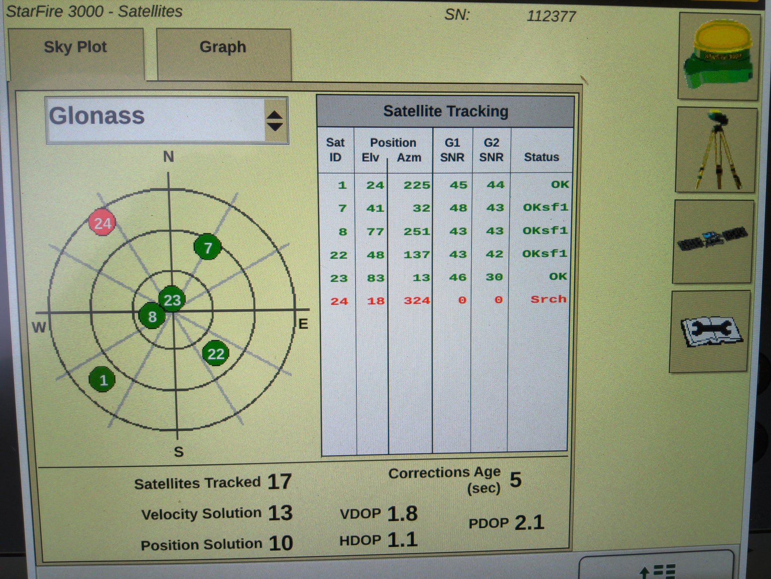Image resolution: width=771 pixels, height=579 pixels.
Task: Click Sat ID 7 in tracking table
Action: pos(343,209)
